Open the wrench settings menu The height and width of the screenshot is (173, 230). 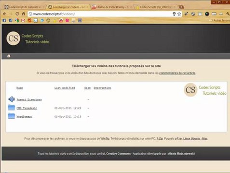pyautogui.click(x=228, y=14)
